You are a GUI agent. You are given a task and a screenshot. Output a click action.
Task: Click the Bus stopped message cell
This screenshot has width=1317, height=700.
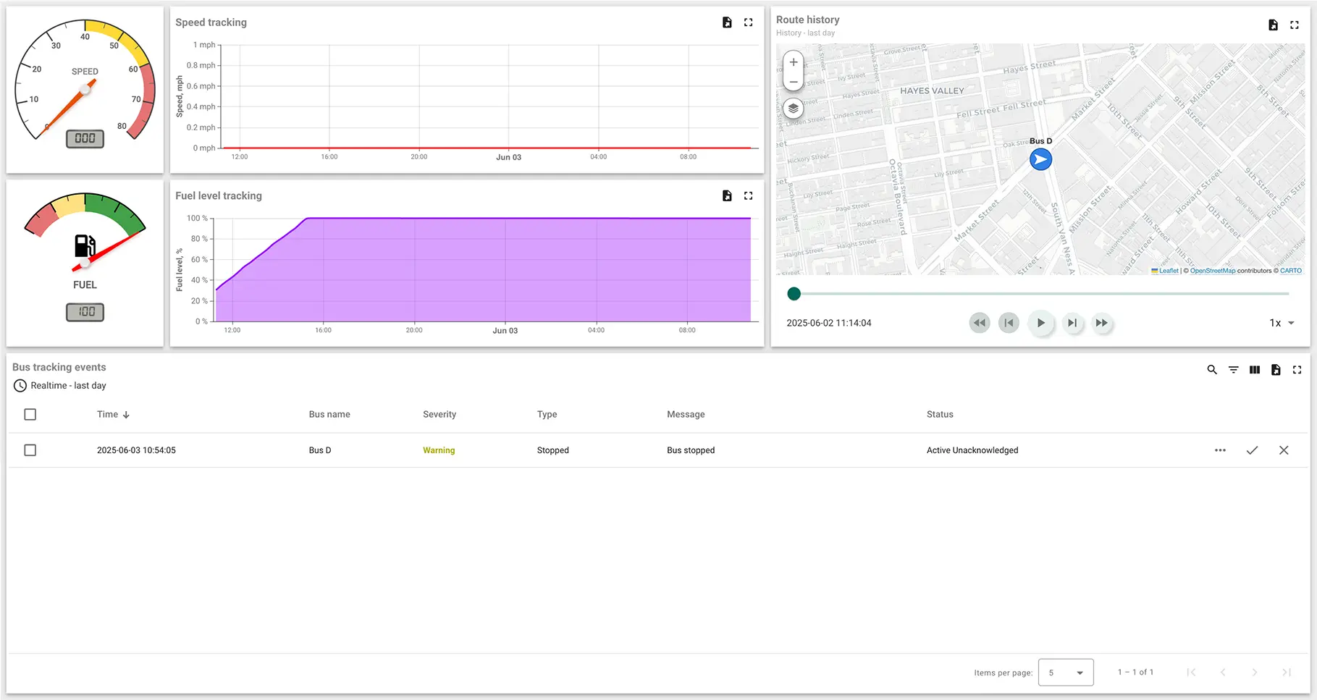click(x=691, y=450)
